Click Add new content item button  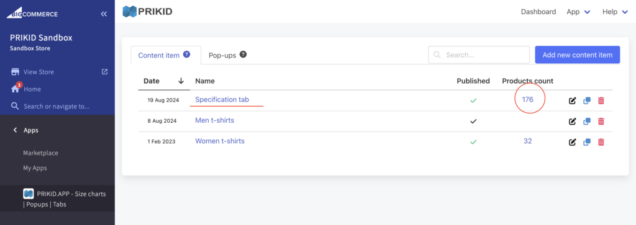point(578,55)
